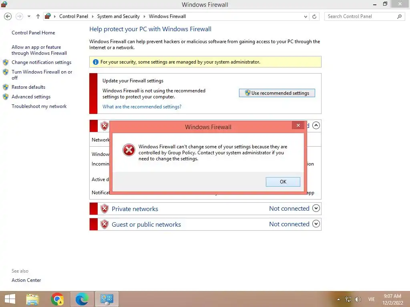Click the red error icon in the dialog
Screen dimensions: 410x307
click(x=129, y=150)
